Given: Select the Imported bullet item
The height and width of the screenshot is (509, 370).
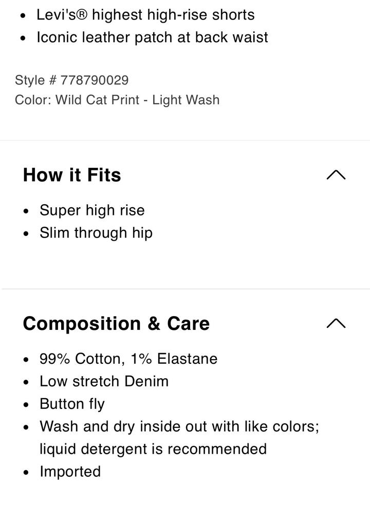Looking at the screenshot, I should (70, 472).
